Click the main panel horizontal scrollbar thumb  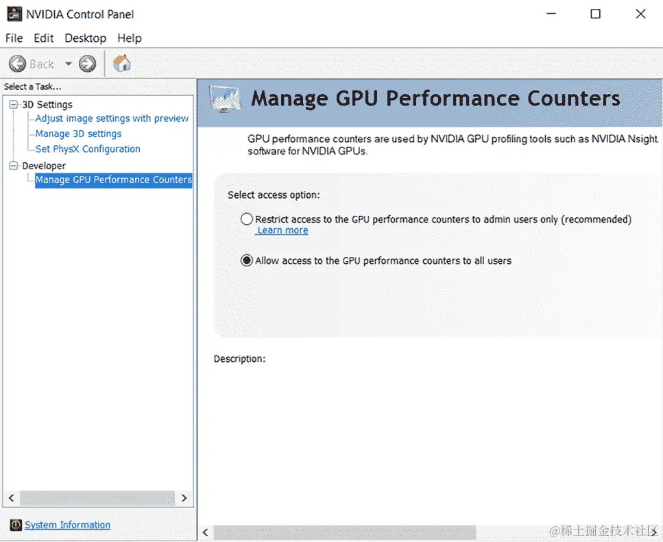click(x=345, y=532)
